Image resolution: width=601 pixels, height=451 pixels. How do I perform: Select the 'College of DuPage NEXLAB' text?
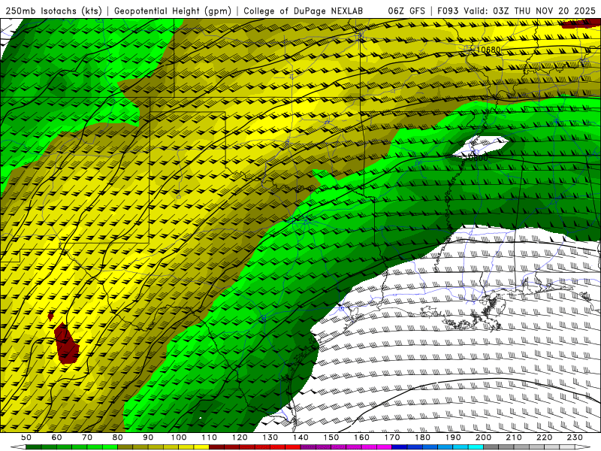[x=304, y=11]
